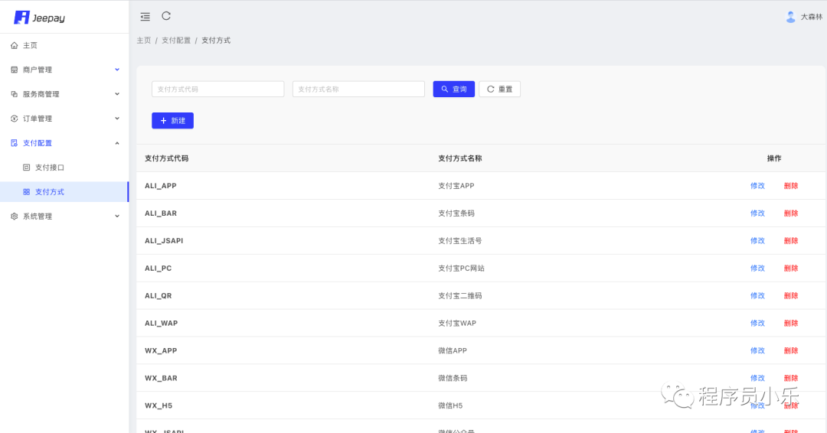Click the 服务商管理 icon

(15, 94)
